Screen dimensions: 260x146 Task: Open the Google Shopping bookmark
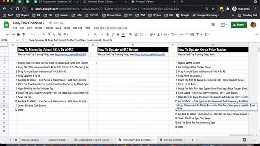(206, 15)
